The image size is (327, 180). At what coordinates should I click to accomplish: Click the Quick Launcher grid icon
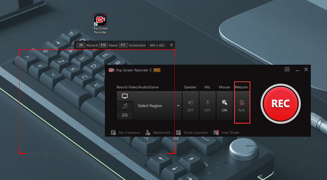click(x=179, y=132)
